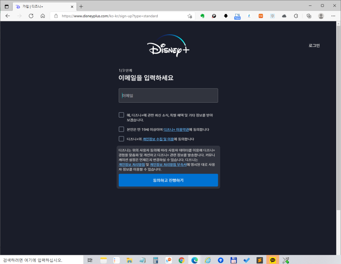Open the Calculator from the taskbar
The height and width of the screenshot is (264, 341).
156,260
